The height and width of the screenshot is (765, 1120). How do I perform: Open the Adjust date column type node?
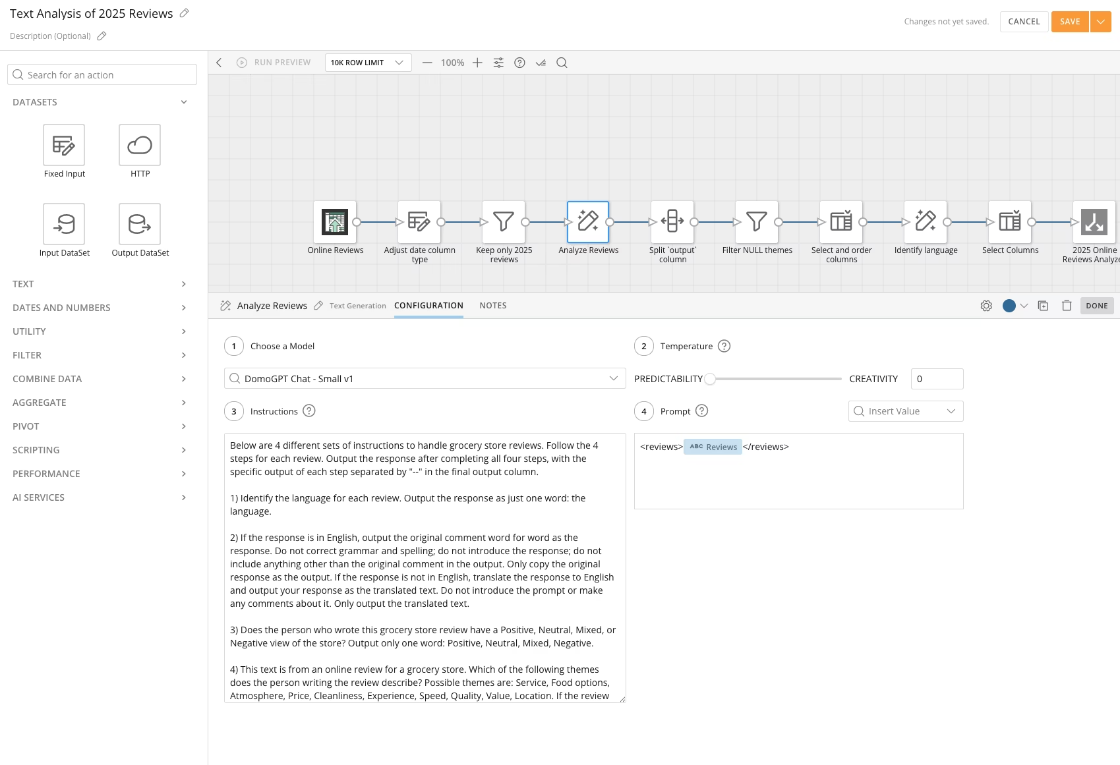pos(419,222)
